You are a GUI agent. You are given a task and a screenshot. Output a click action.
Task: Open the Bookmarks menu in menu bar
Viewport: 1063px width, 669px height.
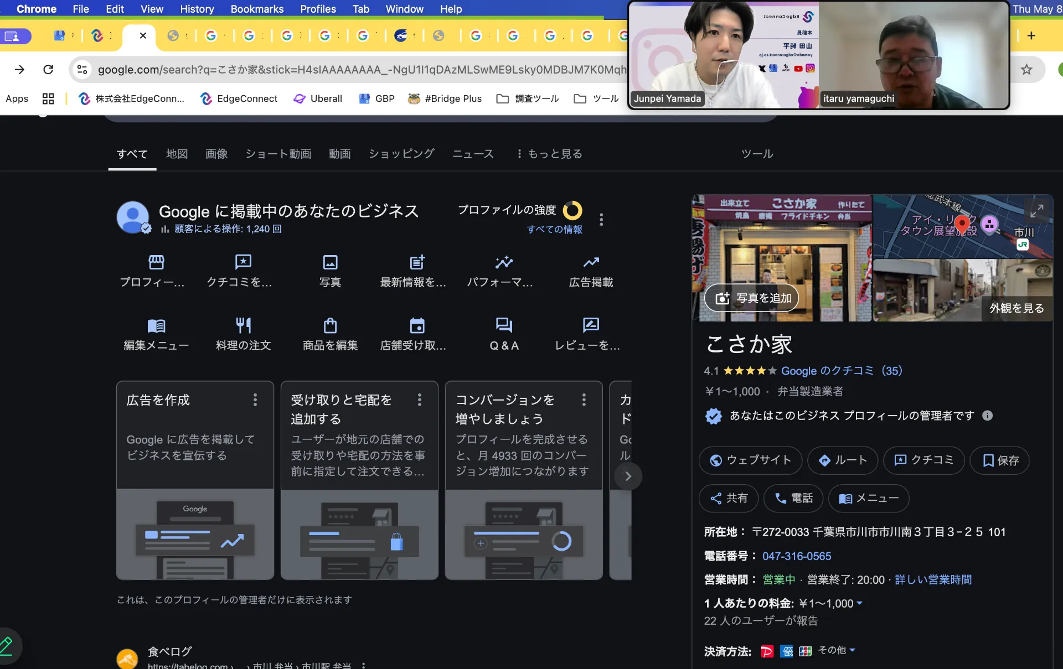[257, 9]
